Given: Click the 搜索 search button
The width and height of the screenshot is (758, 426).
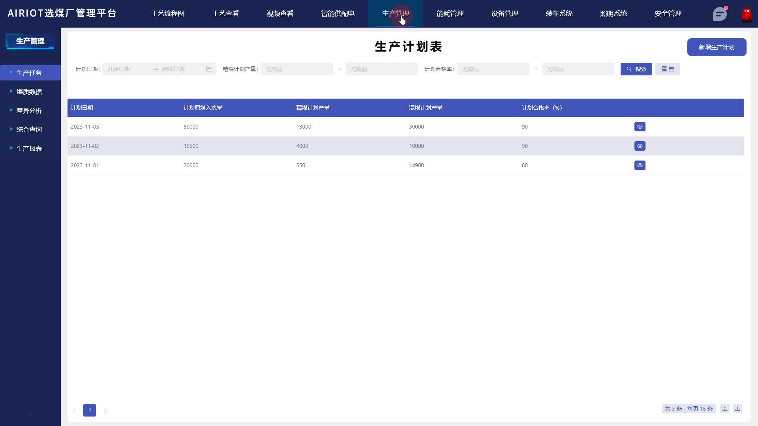Looking at the screenshot, I should coord(636,69).
